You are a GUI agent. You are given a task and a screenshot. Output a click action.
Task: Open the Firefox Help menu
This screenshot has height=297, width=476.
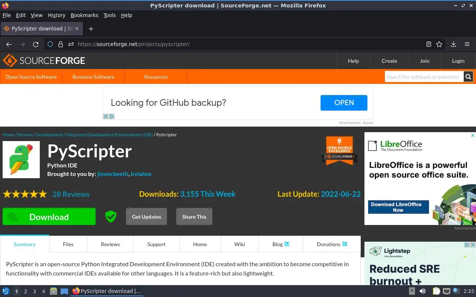click(126, 15)
